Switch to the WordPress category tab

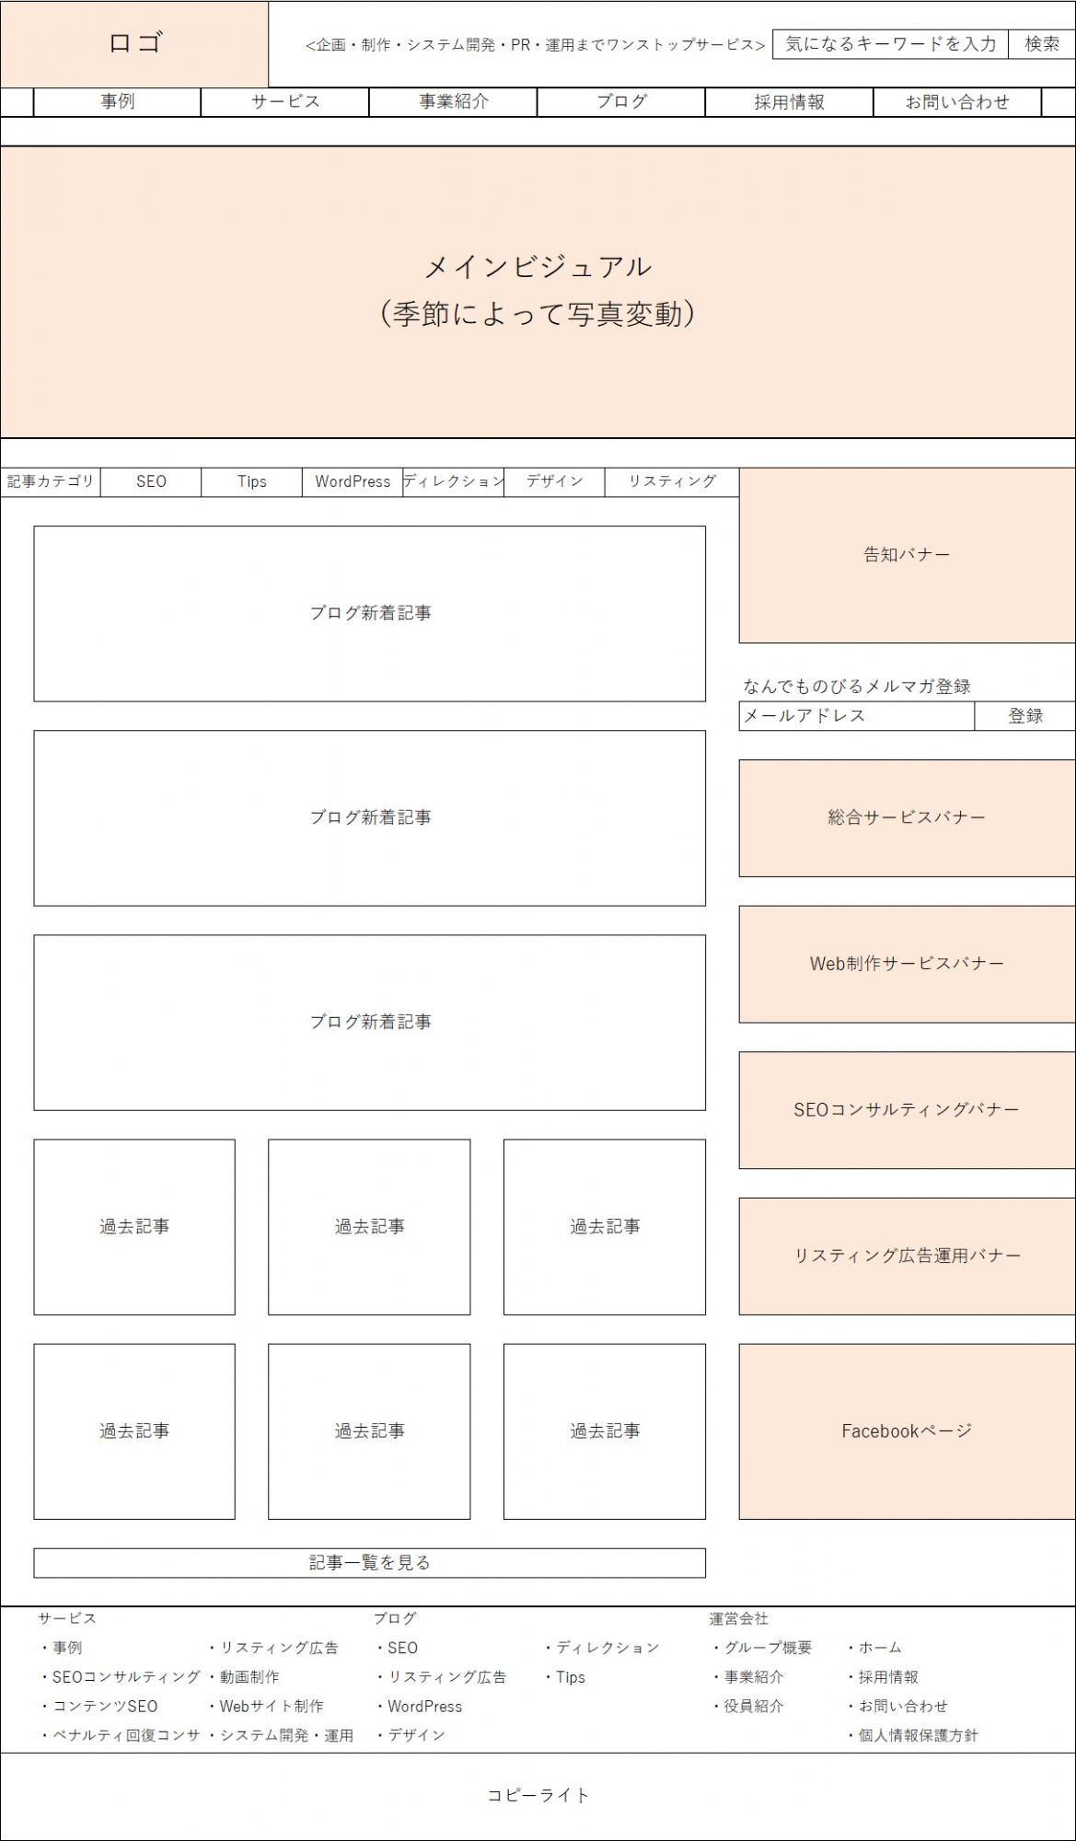[x=353, y=481]
